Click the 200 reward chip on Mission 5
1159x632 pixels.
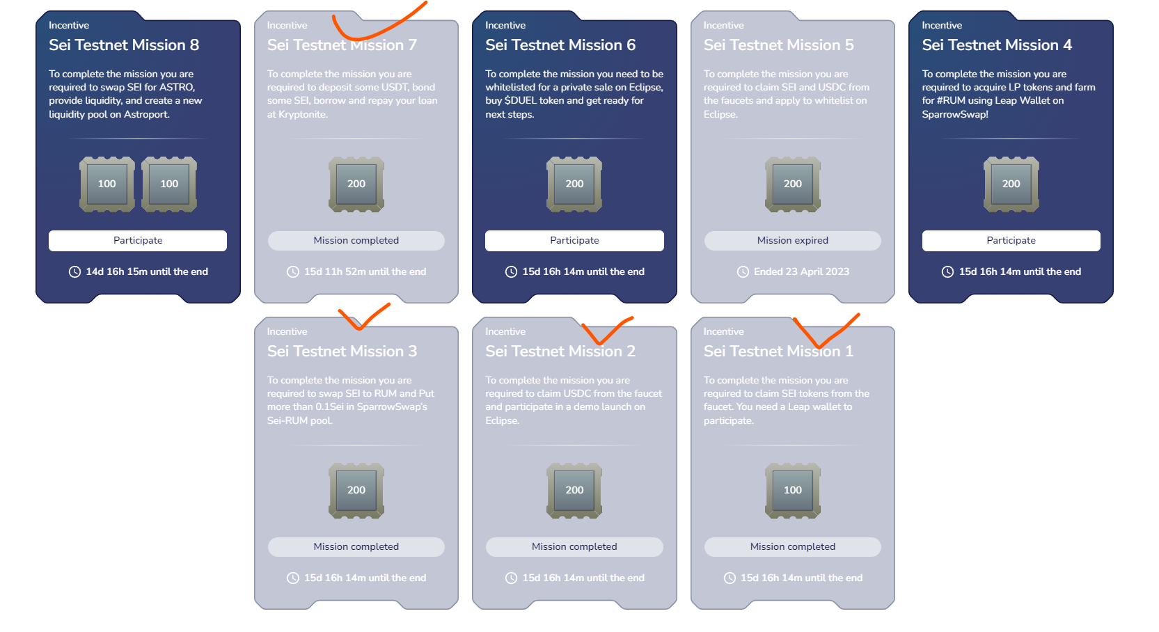pos(793,184)
